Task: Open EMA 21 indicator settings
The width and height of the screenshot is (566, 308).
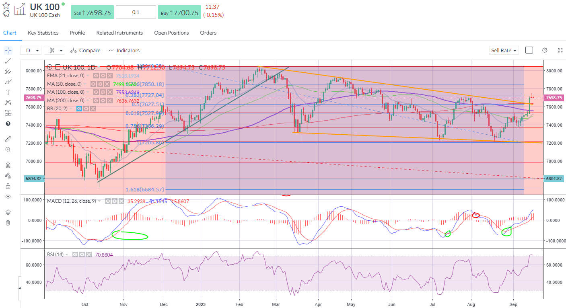Action: coord(103,76)
